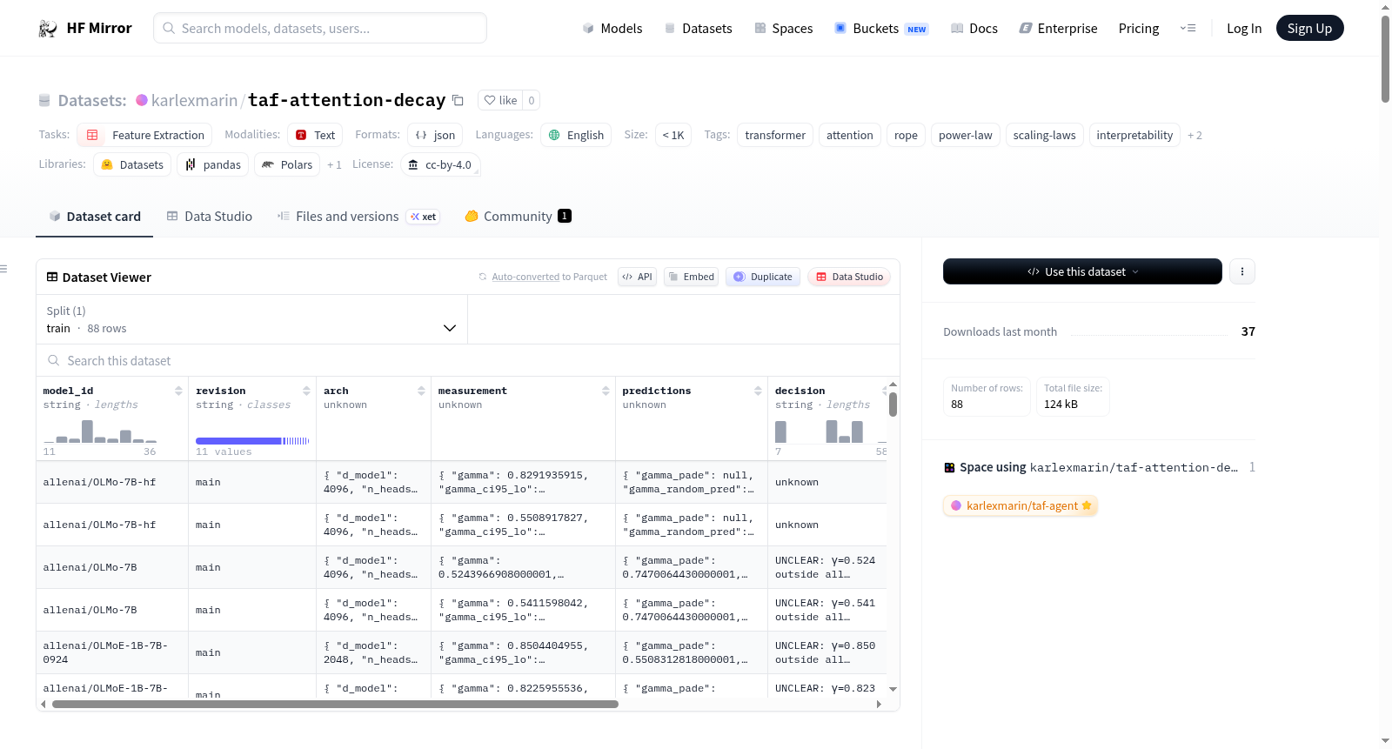Screen dimensions: 1392x749
Task: Click the < 1K size tag
Action: coord(673,135)
